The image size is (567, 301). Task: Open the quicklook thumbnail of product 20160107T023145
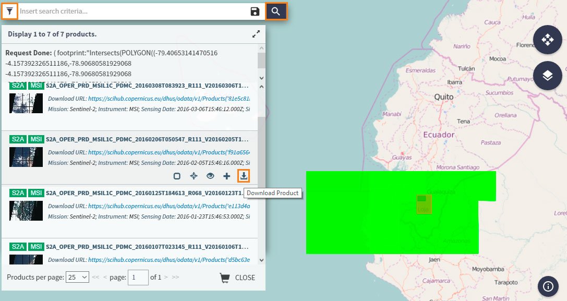[x=26, y=259]
